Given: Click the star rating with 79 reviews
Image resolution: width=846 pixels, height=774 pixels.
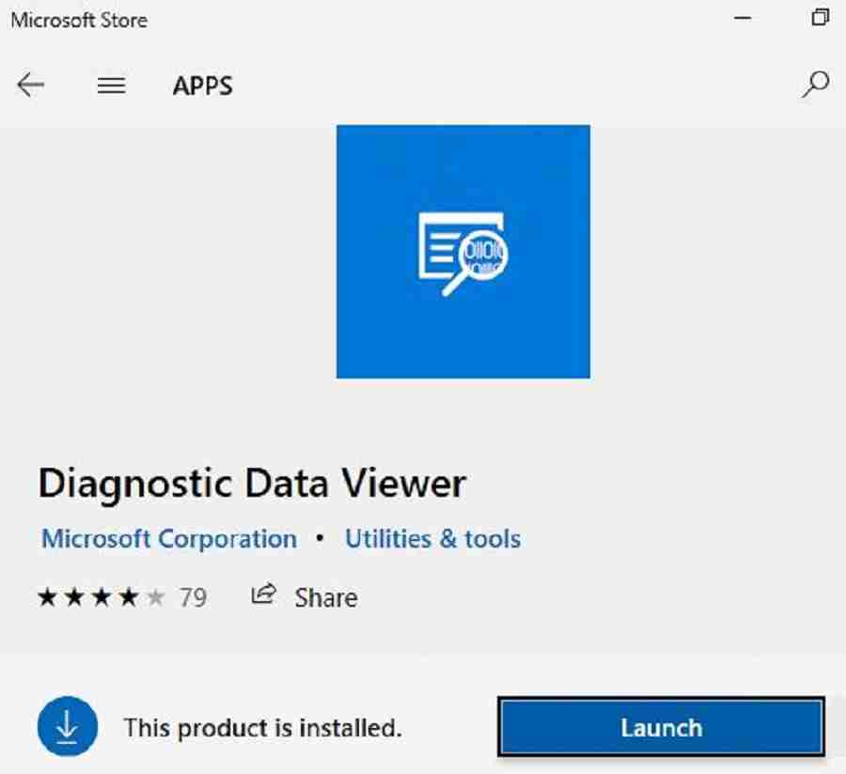Looking at the screenshot, I should tap(122, 597).
